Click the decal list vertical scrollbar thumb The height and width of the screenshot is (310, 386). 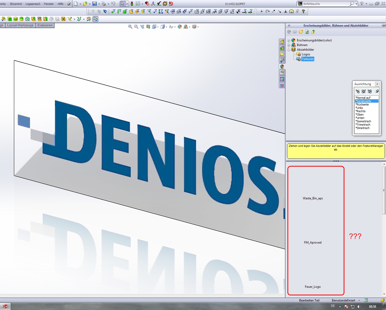point(384,190)
